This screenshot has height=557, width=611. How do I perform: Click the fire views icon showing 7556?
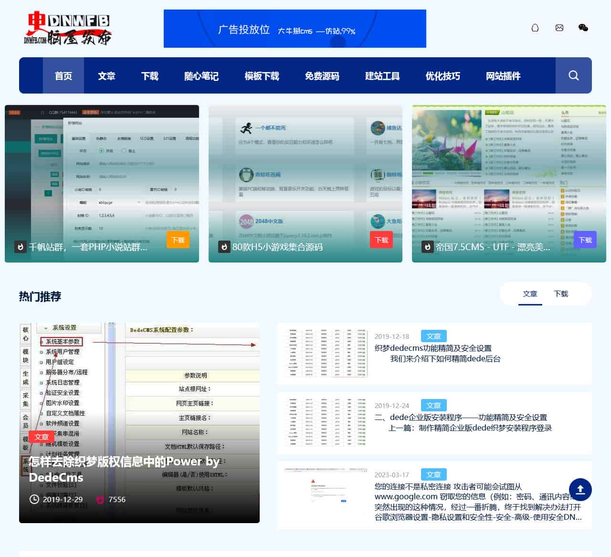tap(101, 499)
